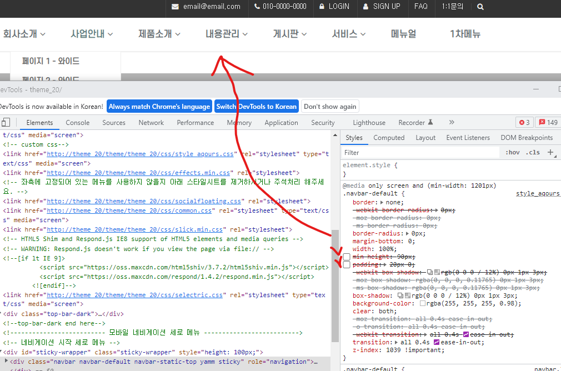This screenshot has width=561, height=371.
Task: Click the box-shadow editor icon on box-shadow line
Action: click(x=400, y=296)
